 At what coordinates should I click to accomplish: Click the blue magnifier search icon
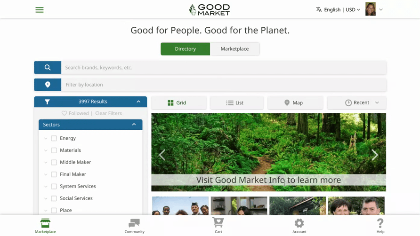coord(48,67)
